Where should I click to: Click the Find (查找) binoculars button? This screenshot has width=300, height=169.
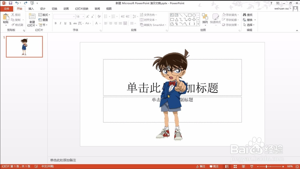[247, 15]
